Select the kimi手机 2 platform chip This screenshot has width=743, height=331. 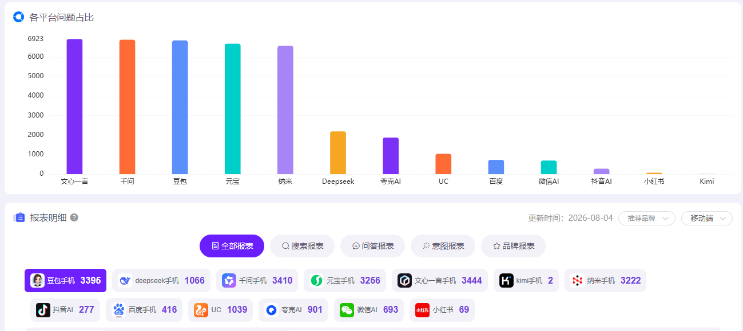[526, 280]
